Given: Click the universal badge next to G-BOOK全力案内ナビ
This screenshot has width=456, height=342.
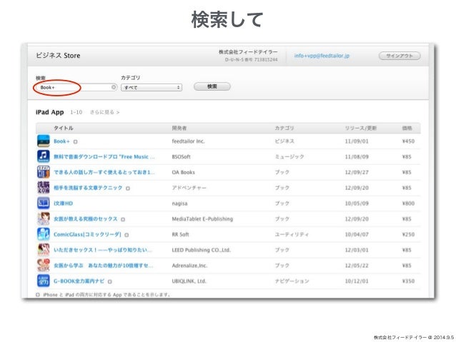Looking at the screenshot, I should [x=109, y=281].
